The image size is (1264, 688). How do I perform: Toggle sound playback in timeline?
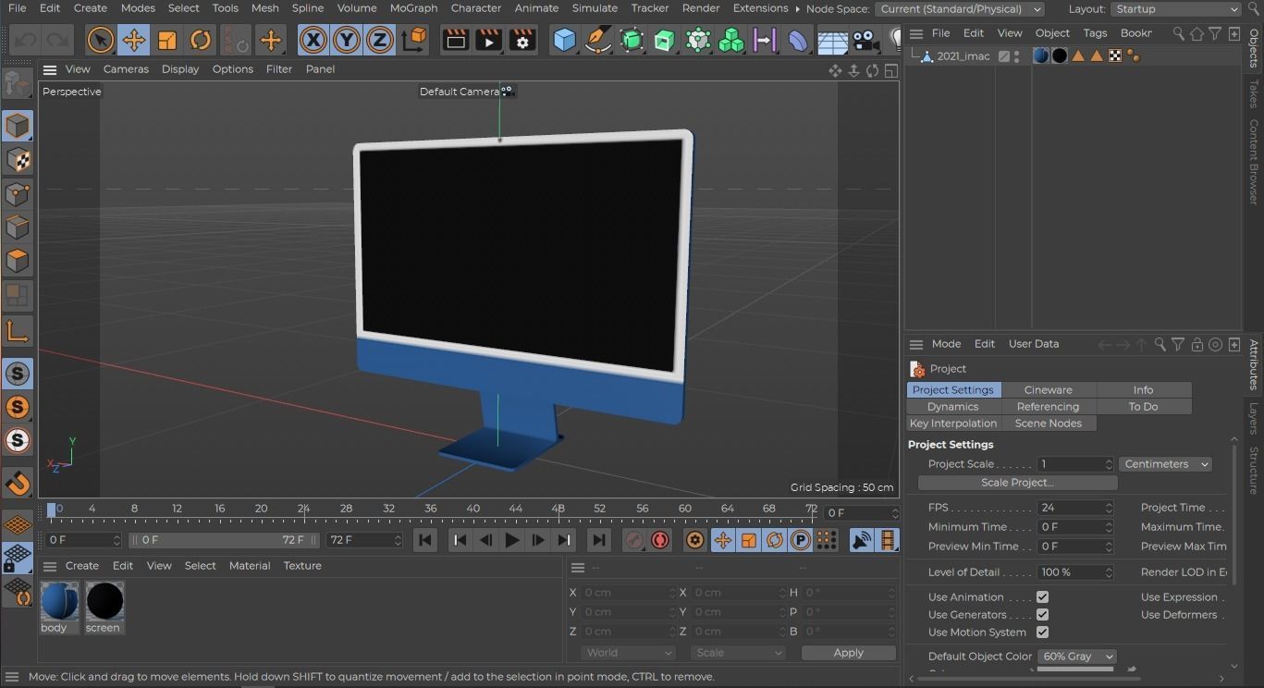coord(862,540)
